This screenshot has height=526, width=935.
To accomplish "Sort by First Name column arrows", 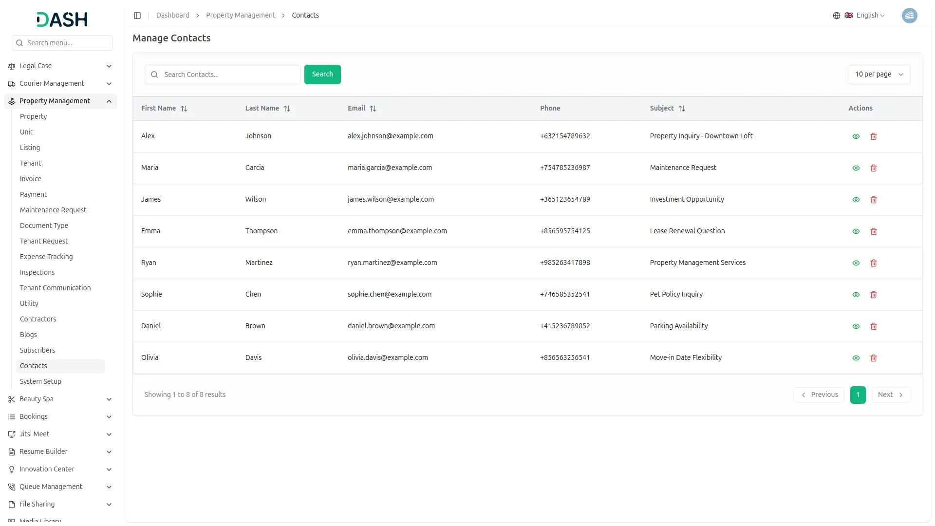I will pyautogui.click(x=184, y=109).
